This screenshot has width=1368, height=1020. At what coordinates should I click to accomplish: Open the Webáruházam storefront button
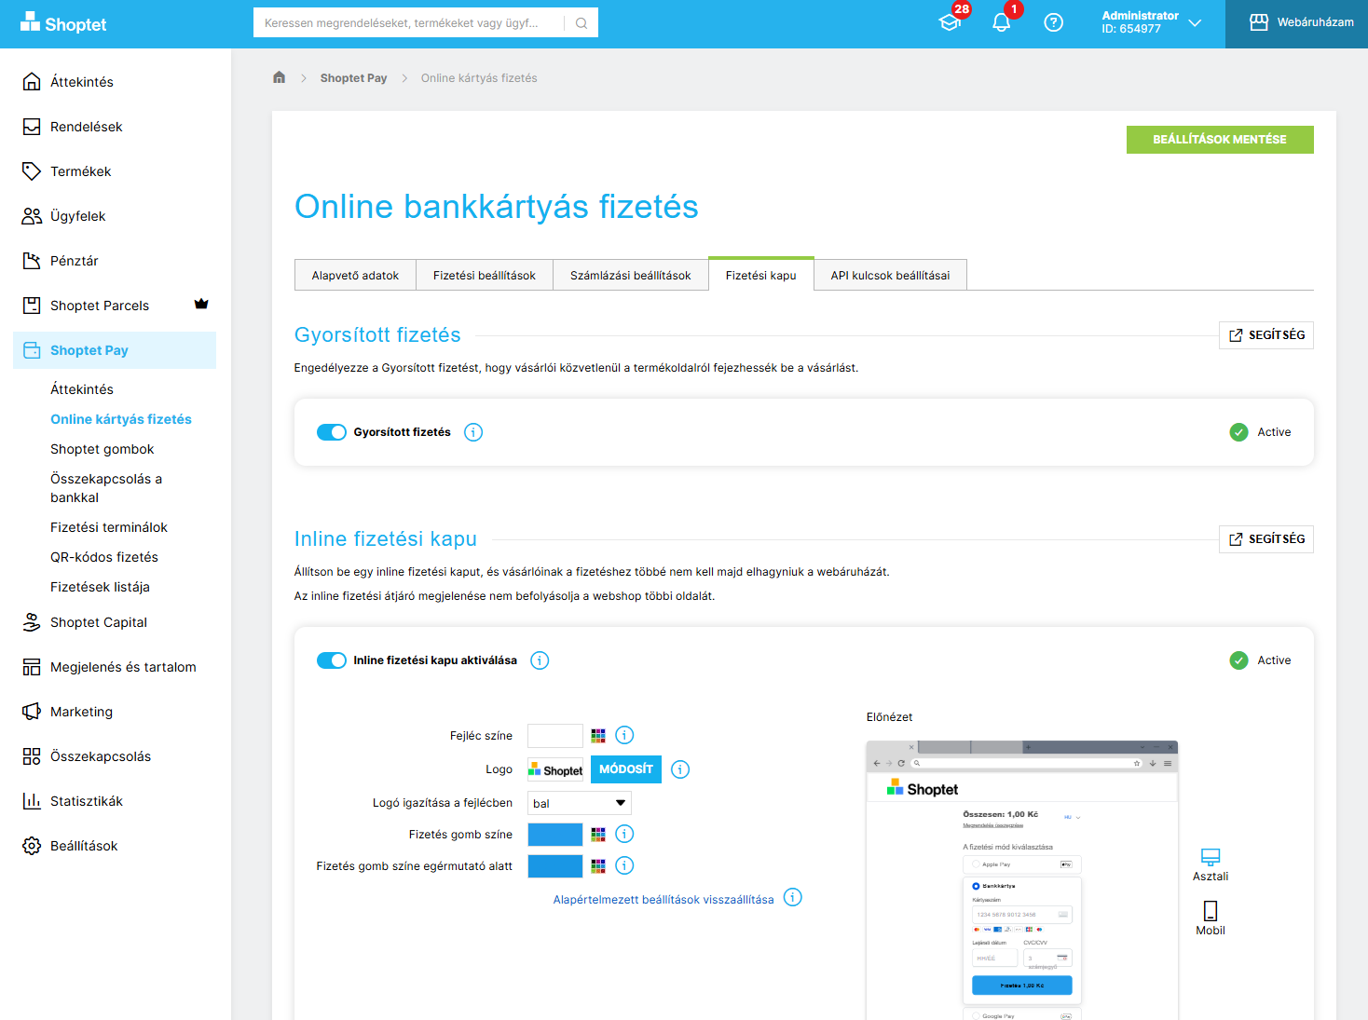coord(1297,24)
